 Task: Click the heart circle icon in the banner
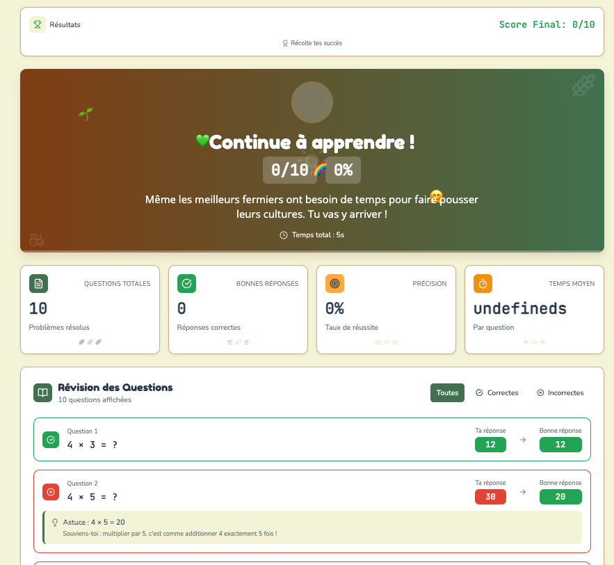click(x=312, y=102)
